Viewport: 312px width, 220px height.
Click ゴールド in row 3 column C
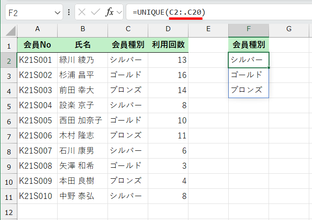128,75
